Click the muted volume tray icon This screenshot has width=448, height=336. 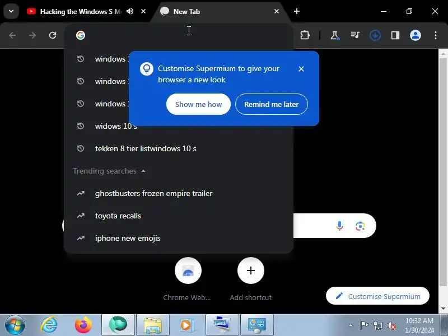[391, 325]
